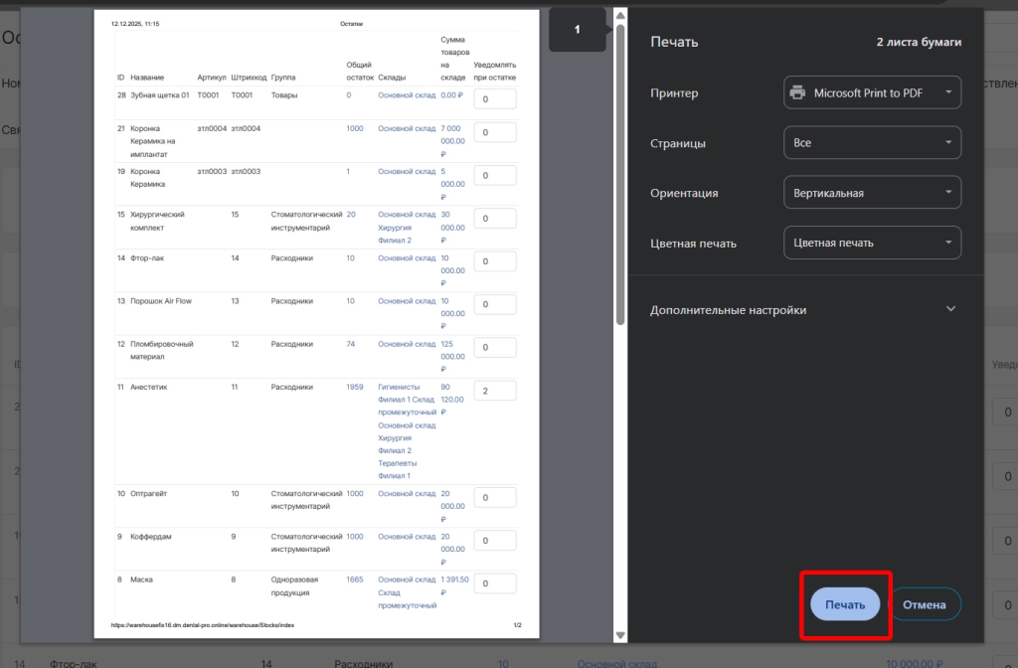The width and height of the screenshot is (1018, 668).
Task: Open the Ориентация dropdown showing Вертикальная
Action: point(872,193)
